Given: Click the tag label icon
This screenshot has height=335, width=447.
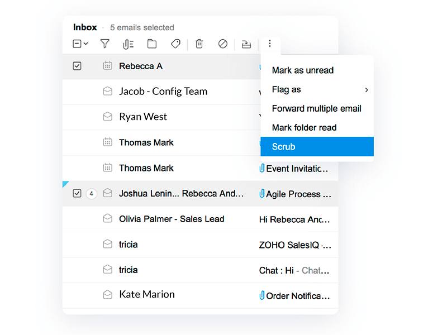Looking at the screenshot, I should pos(175,44).
